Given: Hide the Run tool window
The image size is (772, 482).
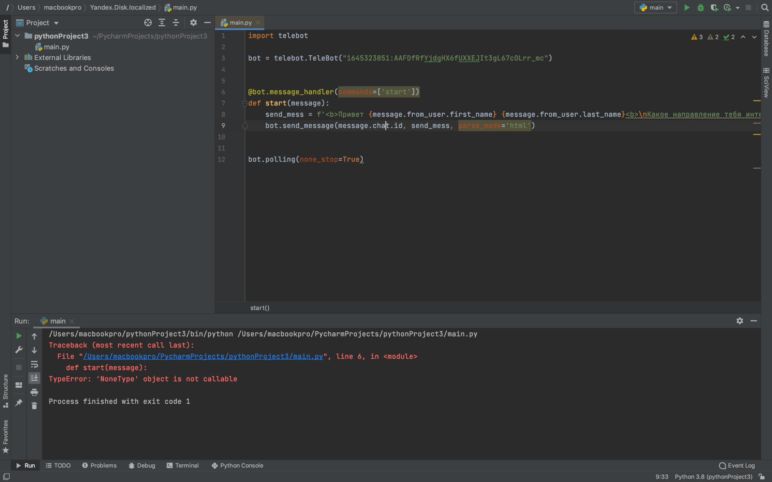Looking at the screenshot, I should point(754,321).
